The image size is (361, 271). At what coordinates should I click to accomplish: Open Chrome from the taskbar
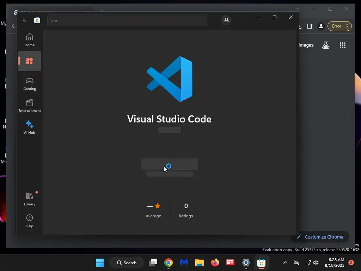[x=168, y=263]
